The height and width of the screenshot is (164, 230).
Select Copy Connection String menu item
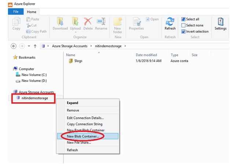(x=88, y=124)
